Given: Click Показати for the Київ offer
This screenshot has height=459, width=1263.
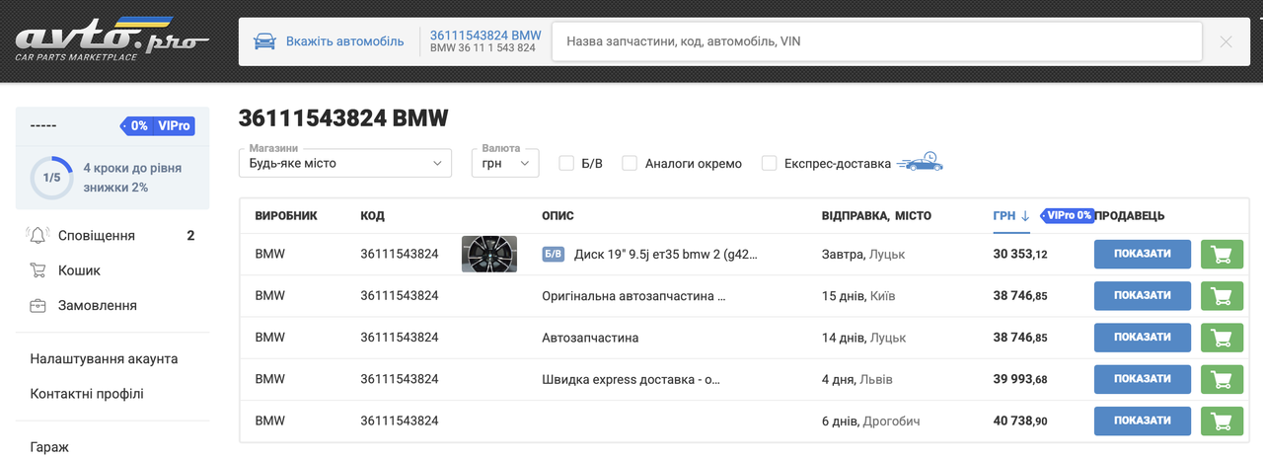Looking at the screenshot, I should tap(1143, 295).
